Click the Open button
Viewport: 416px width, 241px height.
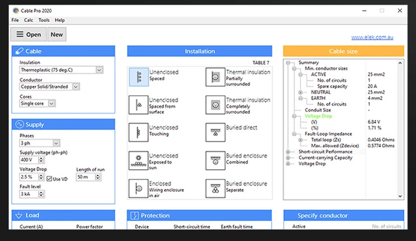[29, 34]
